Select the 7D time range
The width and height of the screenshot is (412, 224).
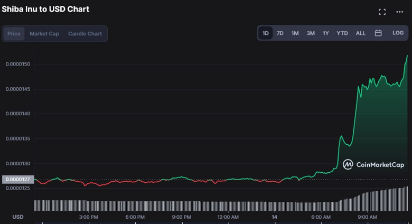click(x=280, y=33)
